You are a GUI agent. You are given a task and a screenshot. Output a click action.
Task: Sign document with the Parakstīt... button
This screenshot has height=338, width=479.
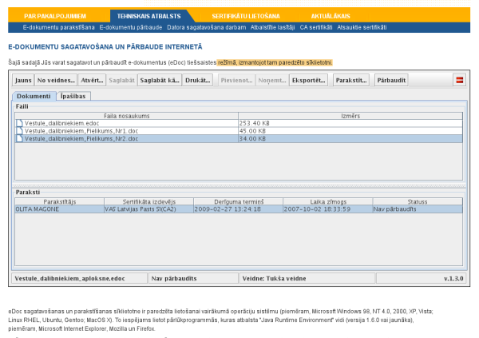click(351, 80)
